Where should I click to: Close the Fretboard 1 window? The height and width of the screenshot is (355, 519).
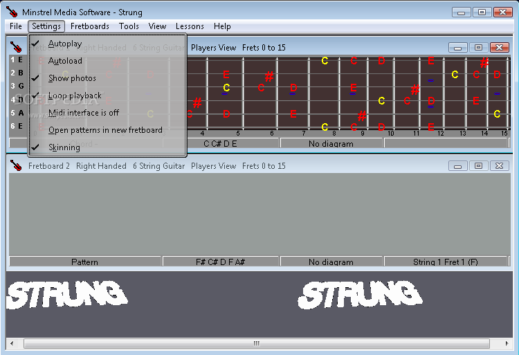pos(499,48)
